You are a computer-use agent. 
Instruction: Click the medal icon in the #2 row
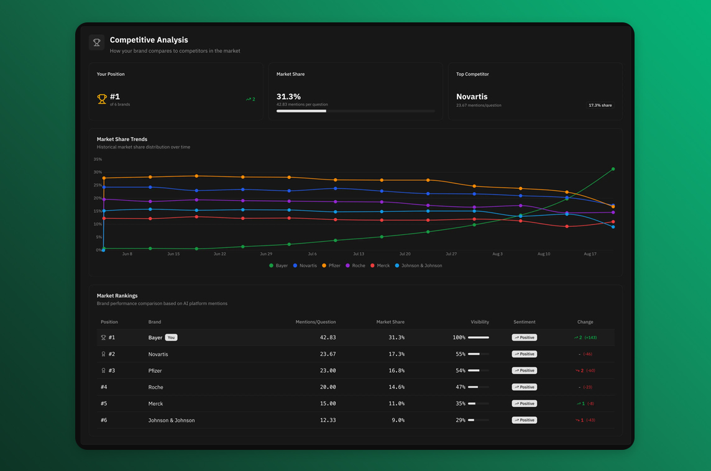(103, 354)
